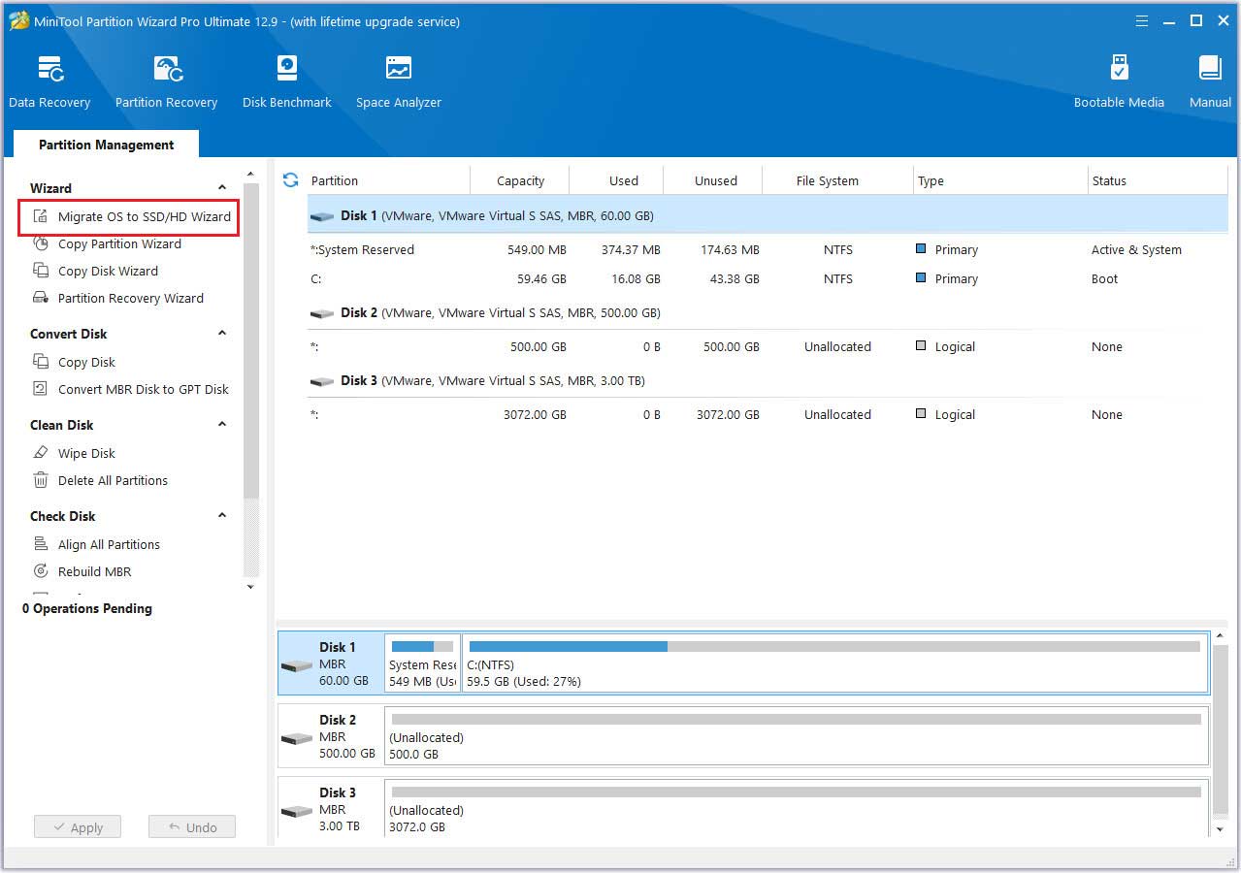This screenshot has width=1241, height=873.
Task: Click the Apply button
Action: (78, 826)
